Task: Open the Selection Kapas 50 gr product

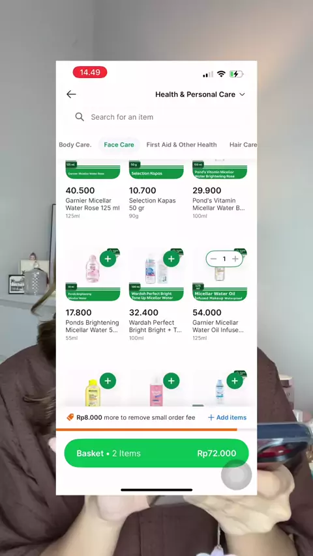Action: pyautogui.click(x=156, y=191)
